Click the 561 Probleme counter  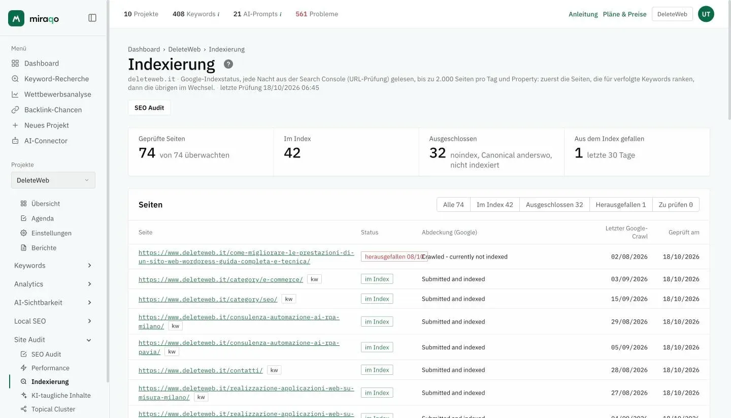[317, 14]
